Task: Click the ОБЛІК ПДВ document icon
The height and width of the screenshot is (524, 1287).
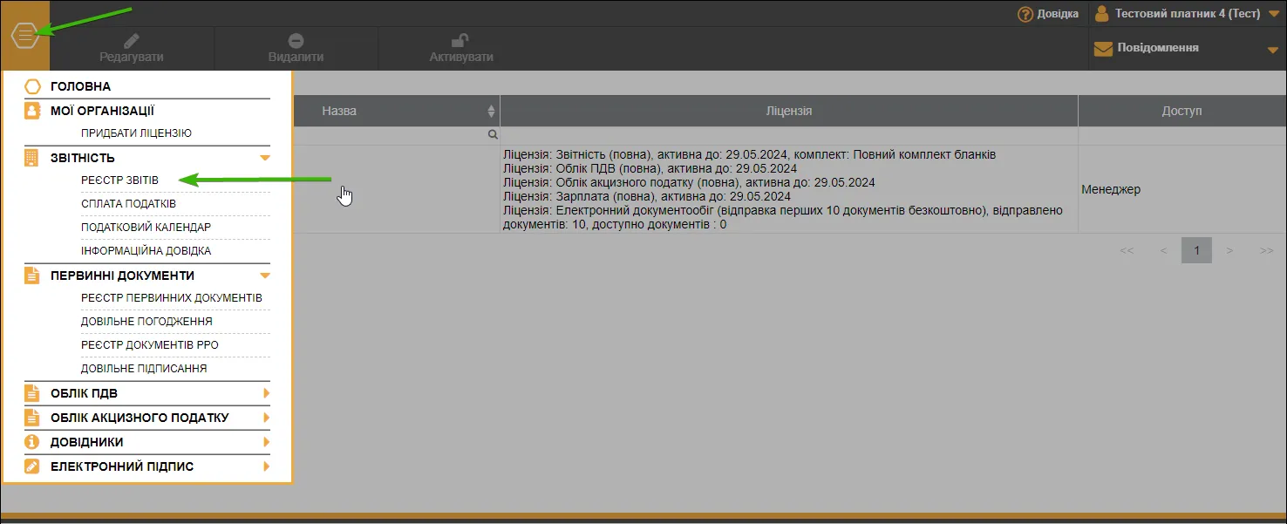Action: (x=32, y=393)
